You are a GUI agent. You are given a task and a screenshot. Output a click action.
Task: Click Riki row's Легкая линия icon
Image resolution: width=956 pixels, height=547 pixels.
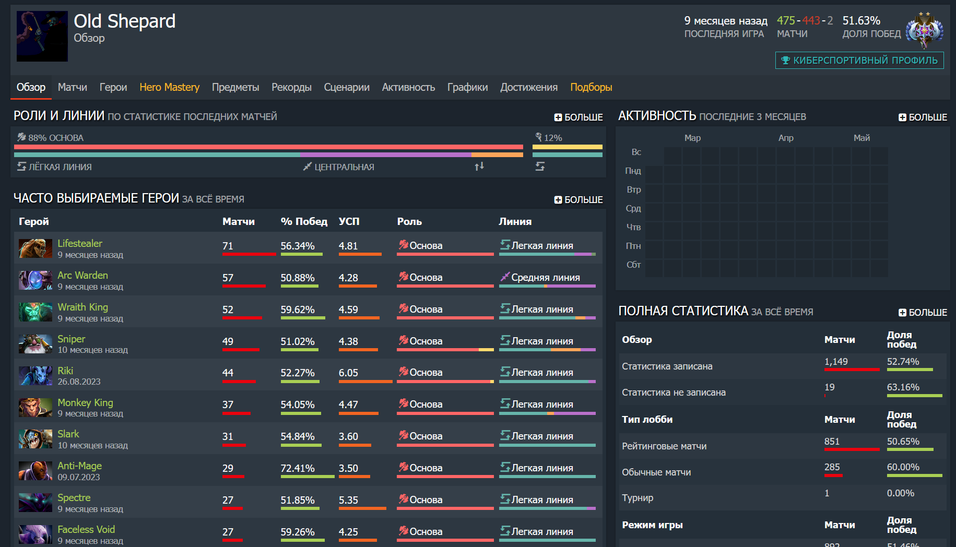pos(505,372)
